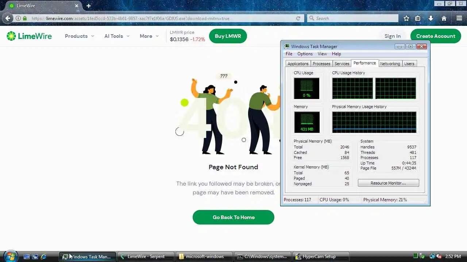The height and width of the screenshot is (262, 467).
Task: Bookmark this page with the star icon
Action: tap(406, 18)
